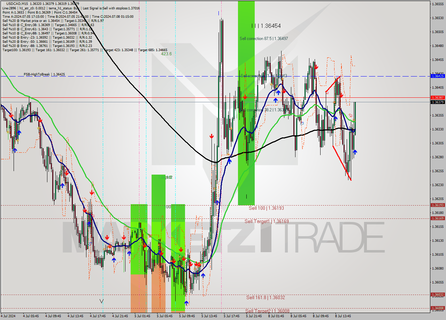Click the '8 Jul 01:45' time axis label
This screenshot has height=320, width=446.
pyautogui.click(x=276, y=316)
